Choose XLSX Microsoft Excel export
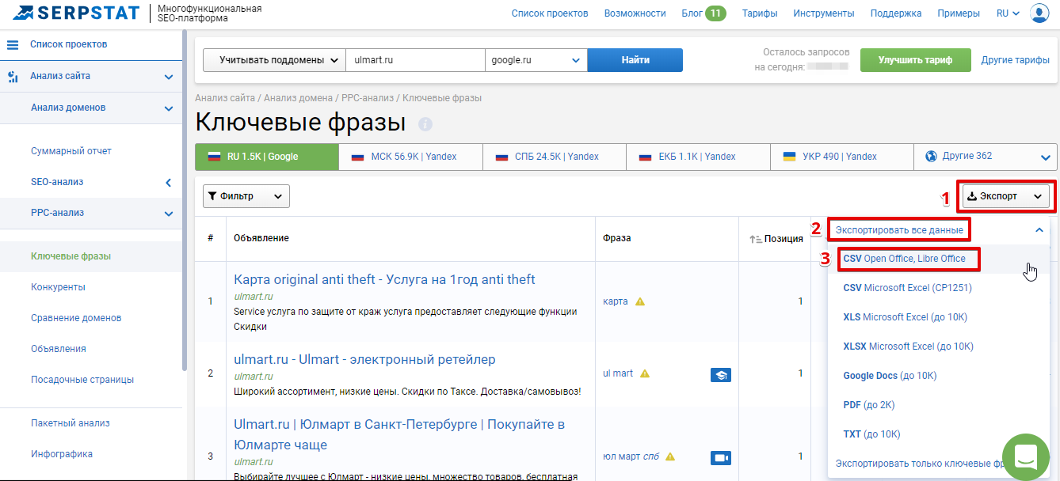 point(908,347)
